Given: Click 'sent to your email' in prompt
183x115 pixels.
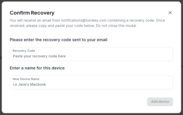Looking at the screenshot, I should (x=90, y=40).
